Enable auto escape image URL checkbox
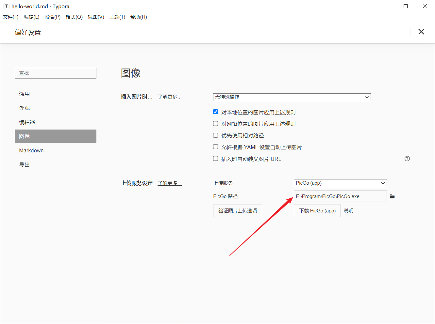The height and width of the screenshot is (324, 435). (216, 159)
